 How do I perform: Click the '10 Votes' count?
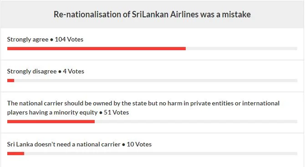pos(139,144)
